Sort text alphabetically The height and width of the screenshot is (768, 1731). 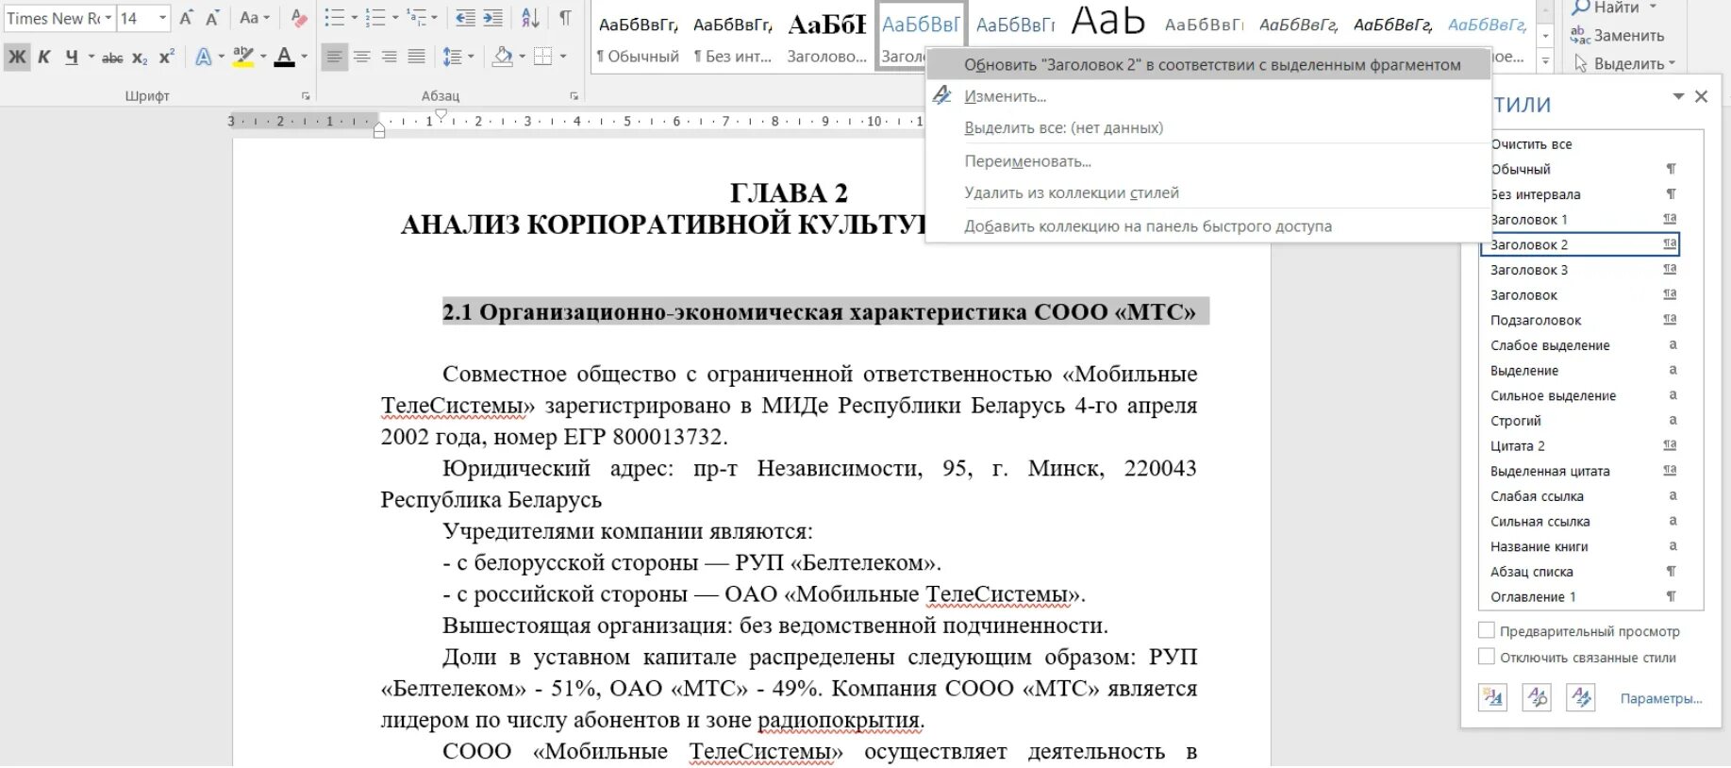[x=531, y=18]
